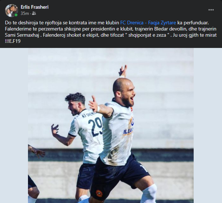Open Erlis Frasheri's profile picture
222x203 pixels.
(12, 11)
